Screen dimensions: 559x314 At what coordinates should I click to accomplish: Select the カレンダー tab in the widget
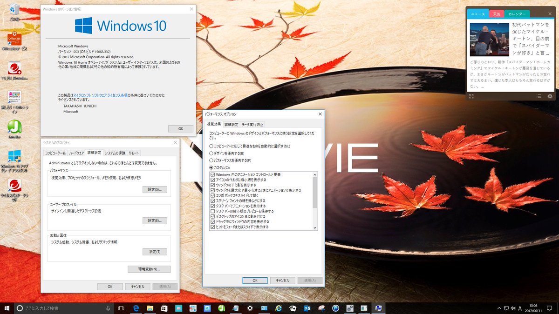click(x=516, y=14)
